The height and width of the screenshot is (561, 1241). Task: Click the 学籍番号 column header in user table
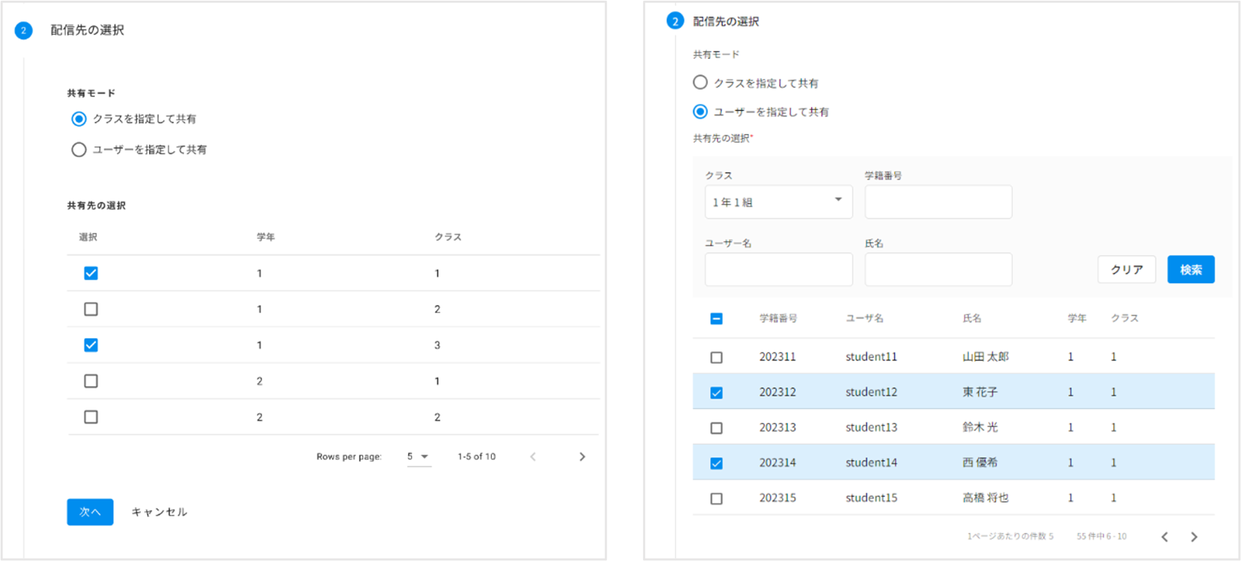pos(778,318)
